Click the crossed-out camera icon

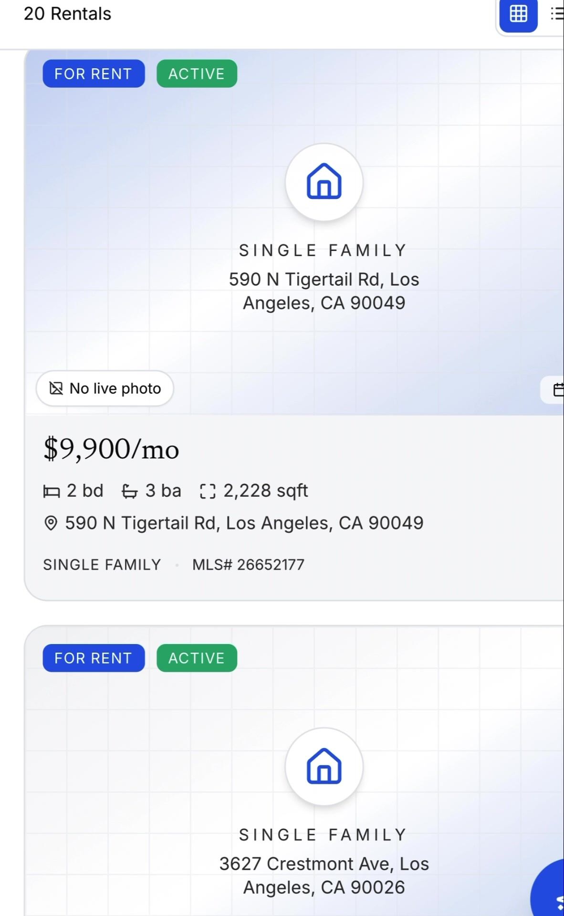tap(56, 388)
